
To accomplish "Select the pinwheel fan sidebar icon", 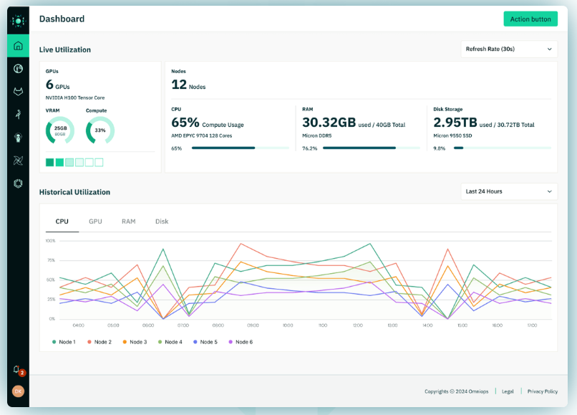I will [x=18, y=161].
